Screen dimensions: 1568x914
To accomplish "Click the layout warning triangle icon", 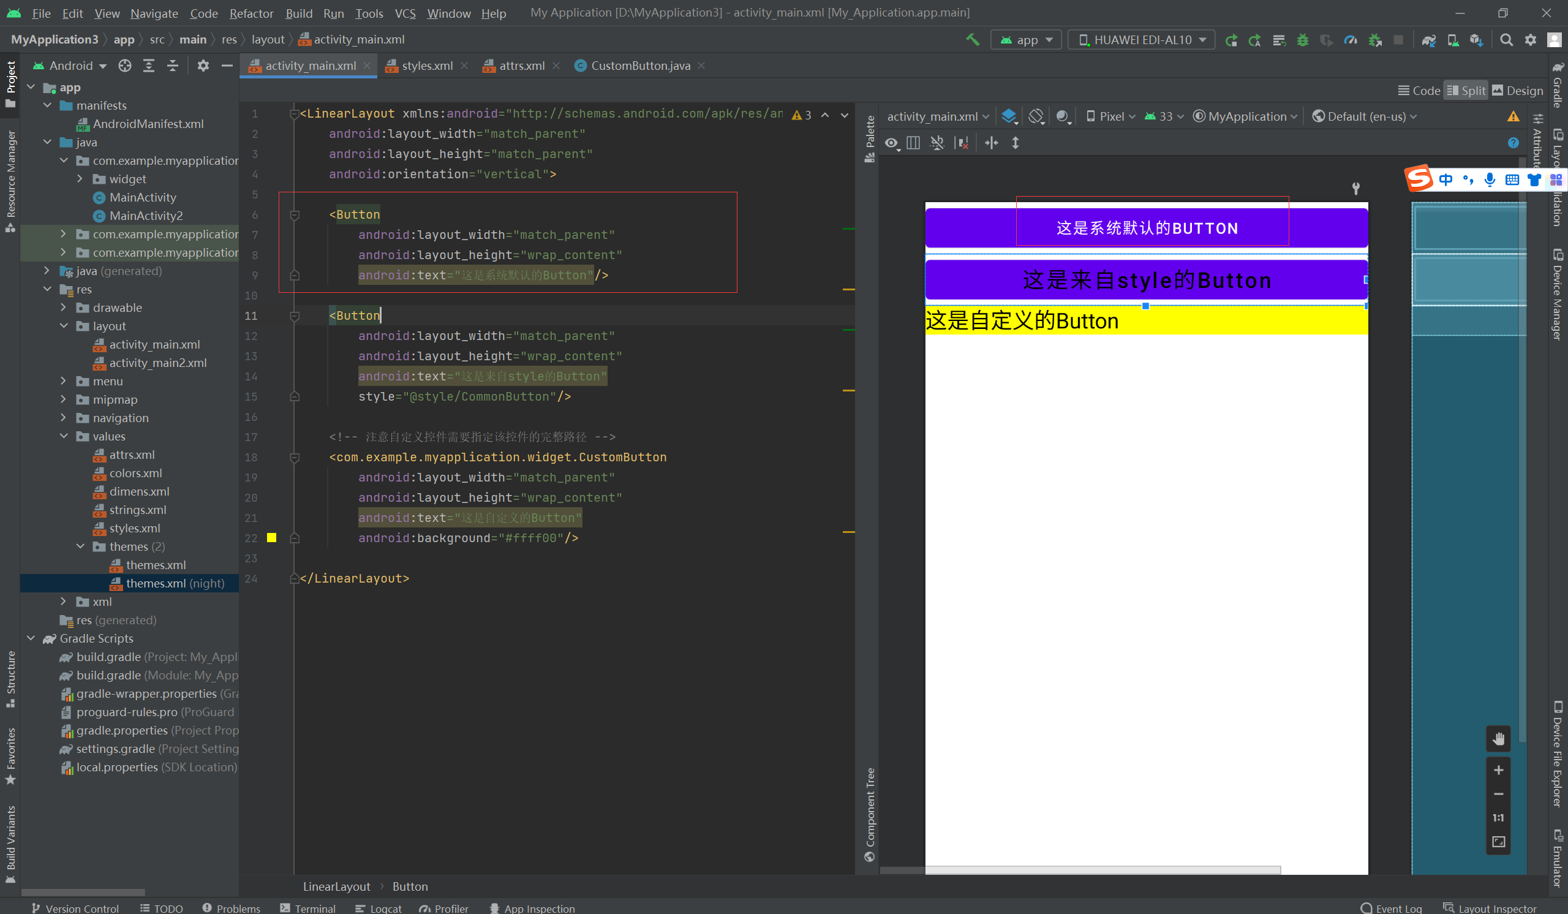I will [1513, 116].
